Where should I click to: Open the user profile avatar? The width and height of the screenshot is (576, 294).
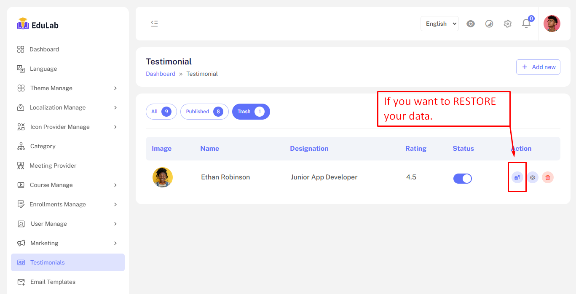552,24
